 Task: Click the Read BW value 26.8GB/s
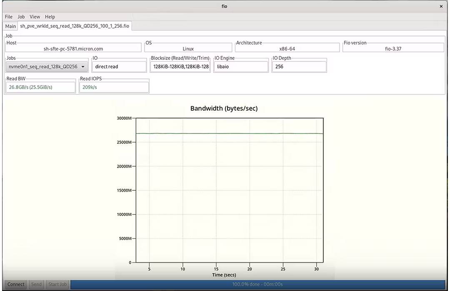click(x=40, y=87)
